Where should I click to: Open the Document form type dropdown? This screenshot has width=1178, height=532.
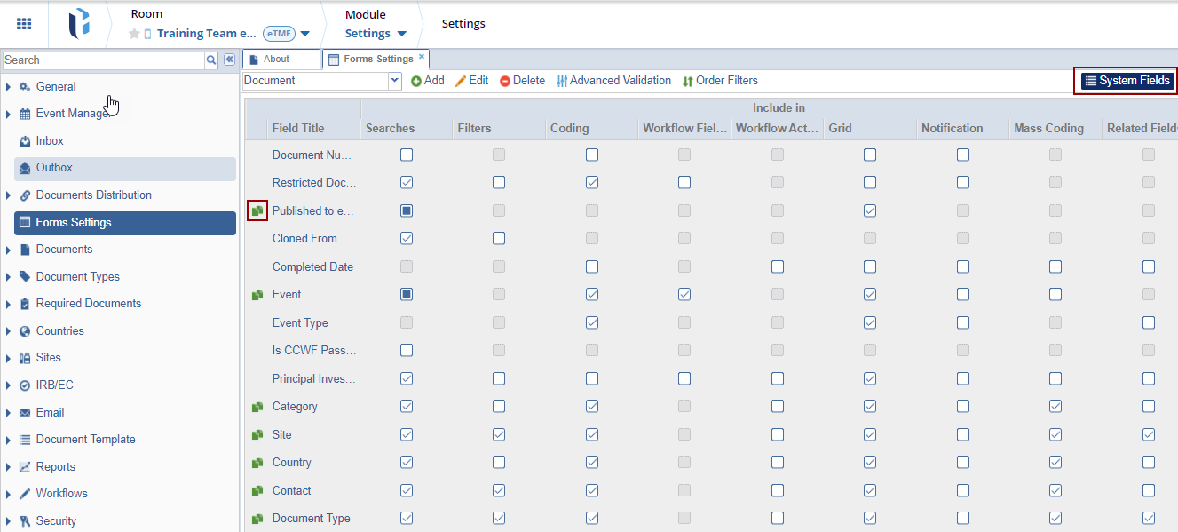coord(395,81)
